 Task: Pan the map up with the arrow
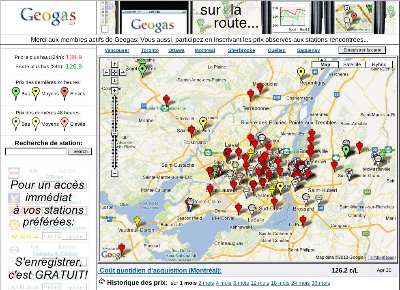coord(114,64)
